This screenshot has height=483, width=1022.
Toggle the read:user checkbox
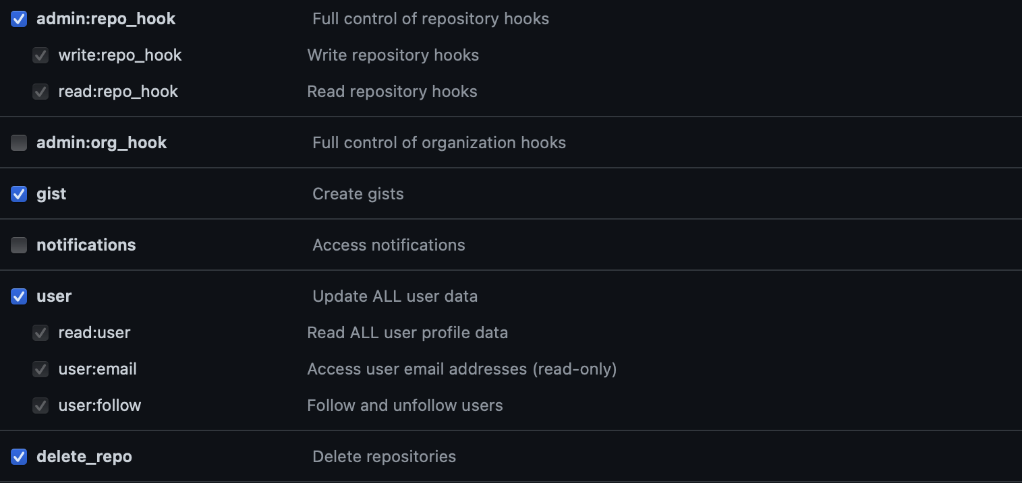tap(40, 333)
